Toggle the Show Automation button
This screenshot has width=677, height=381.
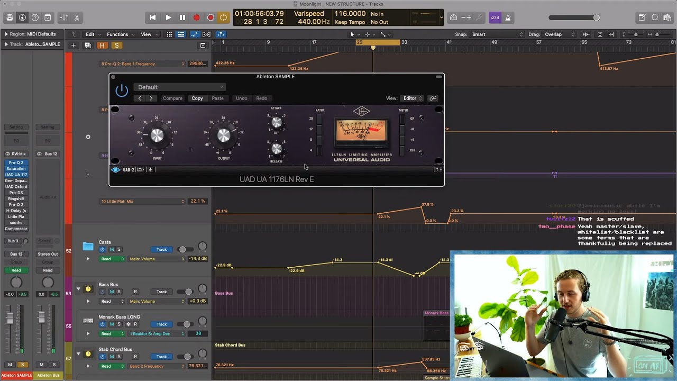(x=195, y=34)
